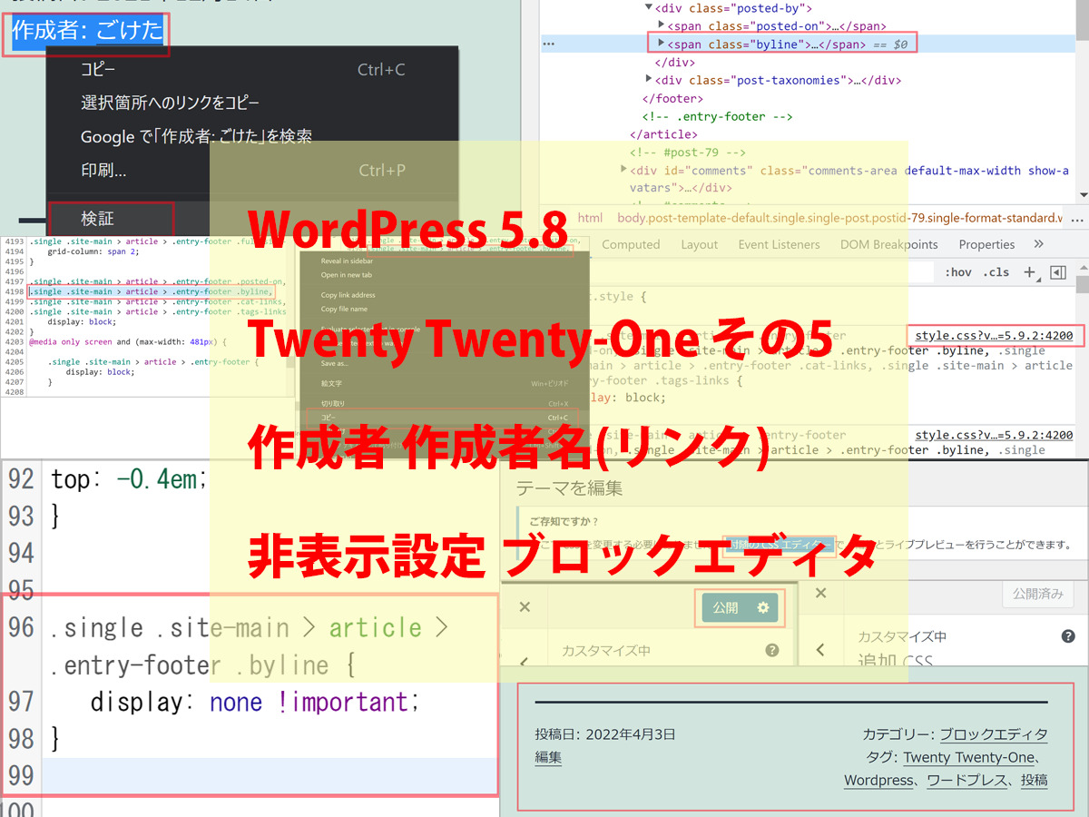Viewport: 1089px width, 817px height.
Task: Close the right-hand customizer panel with X
Action: point(821,593)
